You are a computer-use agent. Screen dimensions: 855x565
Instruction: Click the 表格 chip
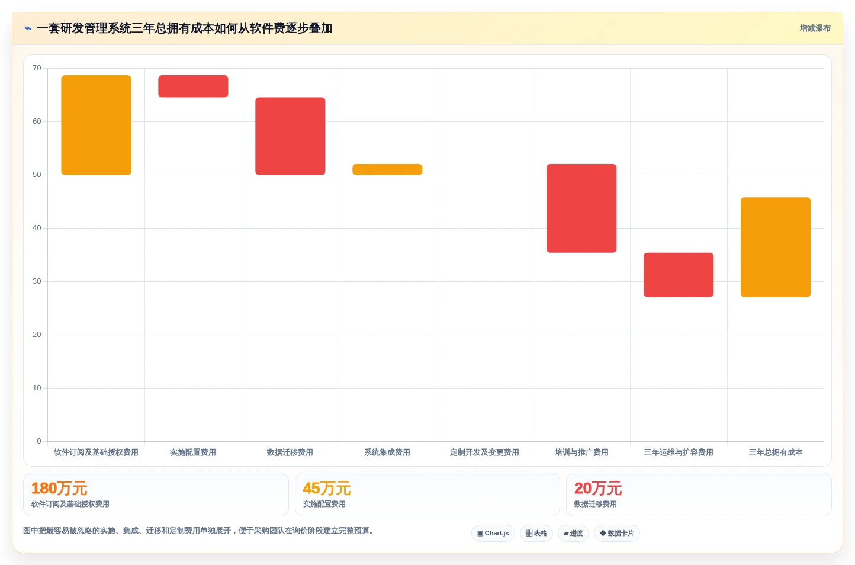coord(536,533)
